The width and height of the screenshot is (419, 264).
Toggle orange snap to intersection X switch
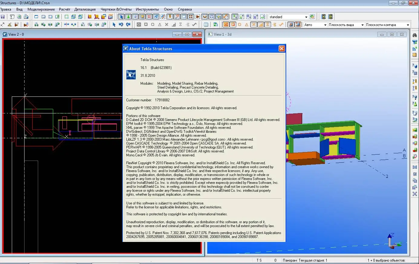pos(254,24)
